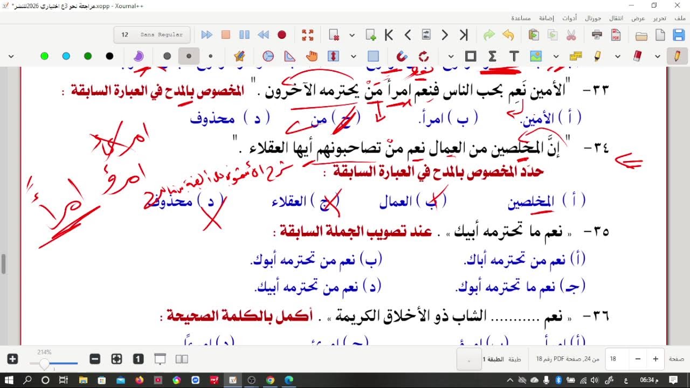Open the ملف menu

coord(680,18)
